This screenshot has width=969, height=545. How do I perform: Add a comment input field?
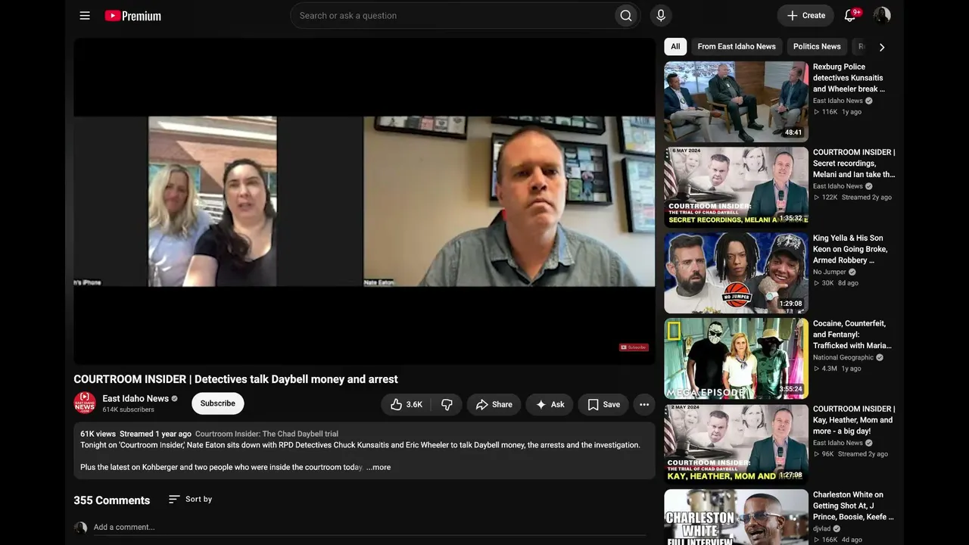[x=370, y=528]
